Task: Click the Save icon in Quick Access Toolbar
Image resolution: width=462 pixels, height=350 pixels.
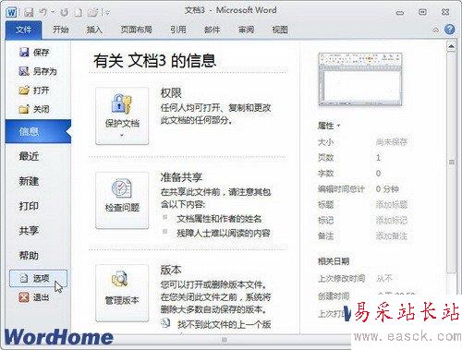Action: click(29, 13)
